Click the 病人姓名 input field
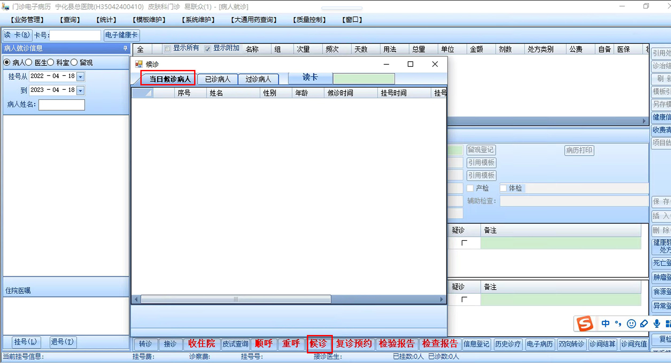The height and width of the screenshot is (363, 671). (62, 105)
